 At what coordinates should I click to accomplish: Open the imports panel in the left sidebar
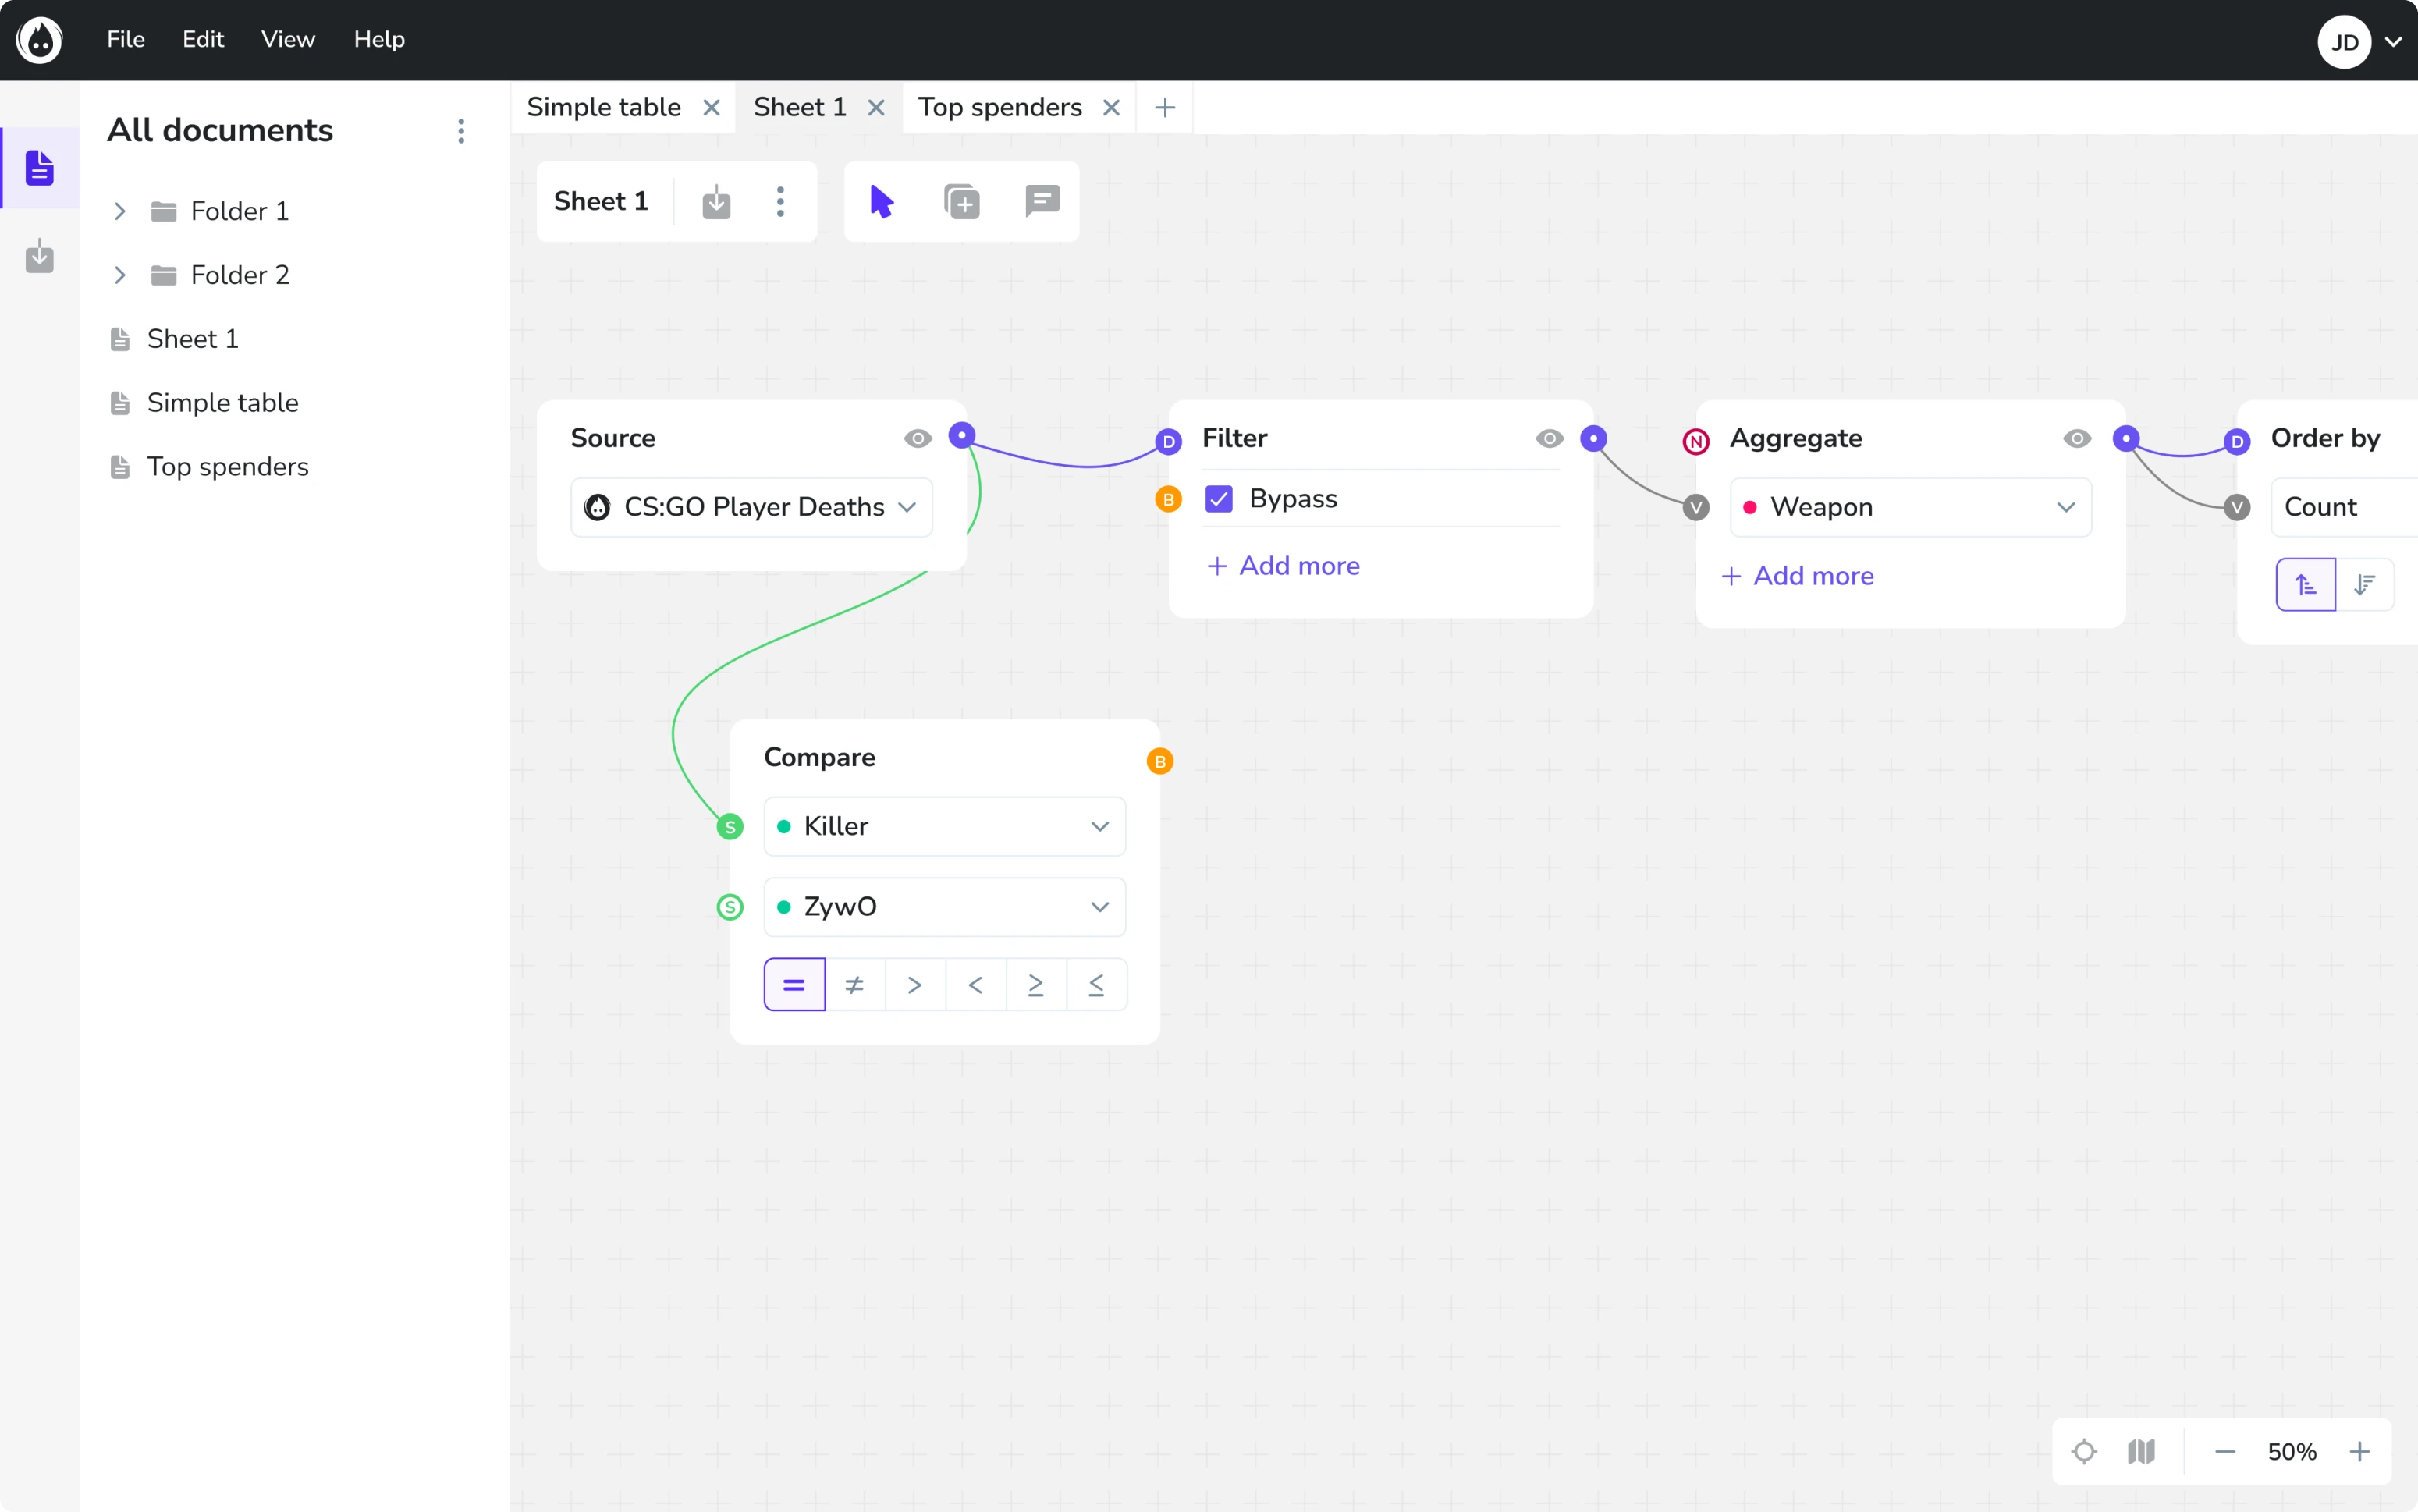(39, 257)
